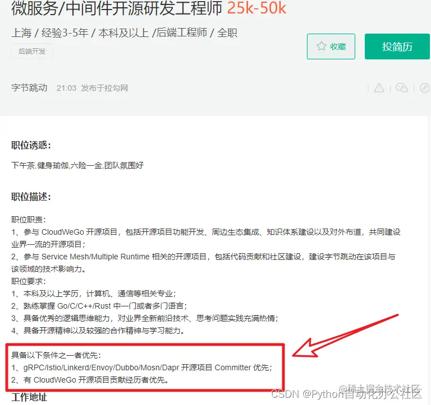
Task: Click the 职位要求 label
Action: 29,281
